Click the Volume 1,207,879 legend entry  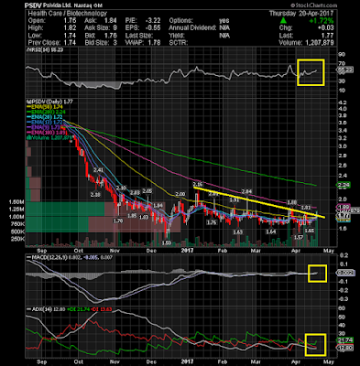50,137
